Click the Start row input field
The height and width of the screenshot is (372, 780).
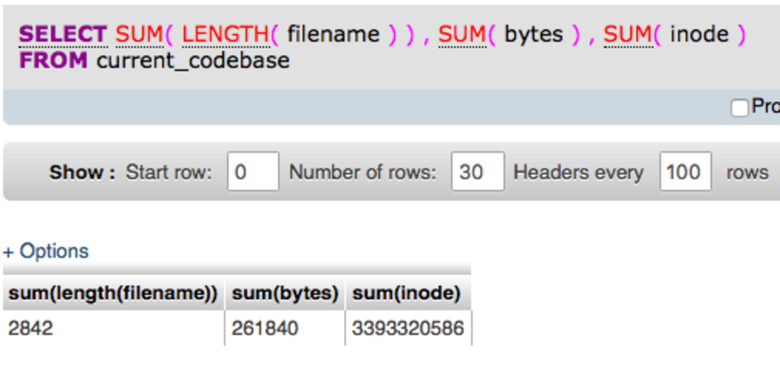pos(253,172)
